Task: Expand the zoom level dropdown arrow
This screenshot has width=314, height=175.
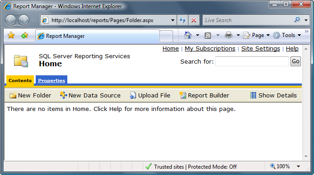Action: click(x=298, y=166)
